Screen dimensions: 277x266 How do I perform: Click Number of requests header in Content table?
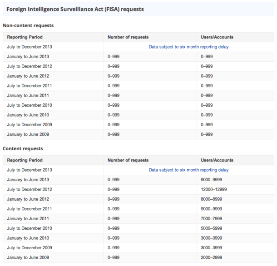(128, 160)
